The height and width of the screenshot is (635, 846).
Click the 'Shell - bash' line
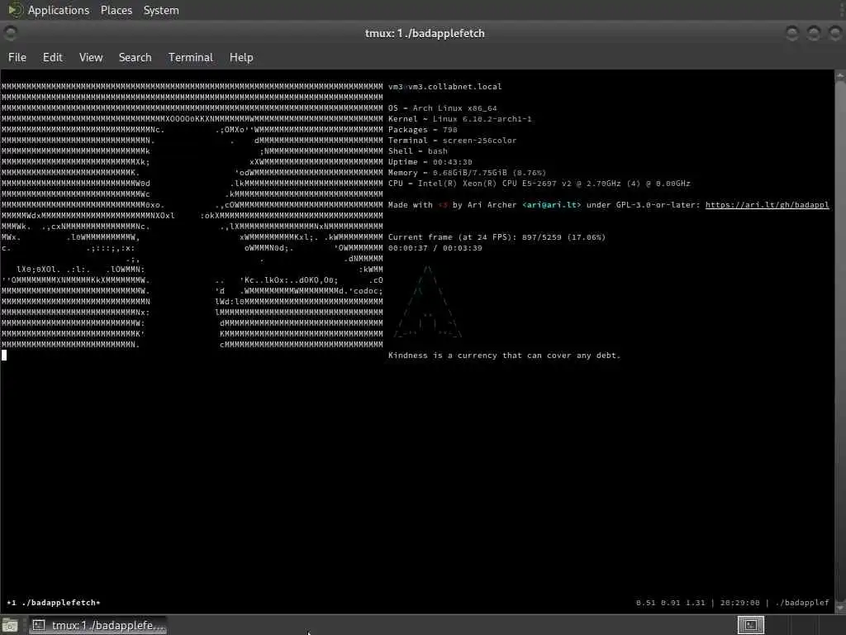417,151
